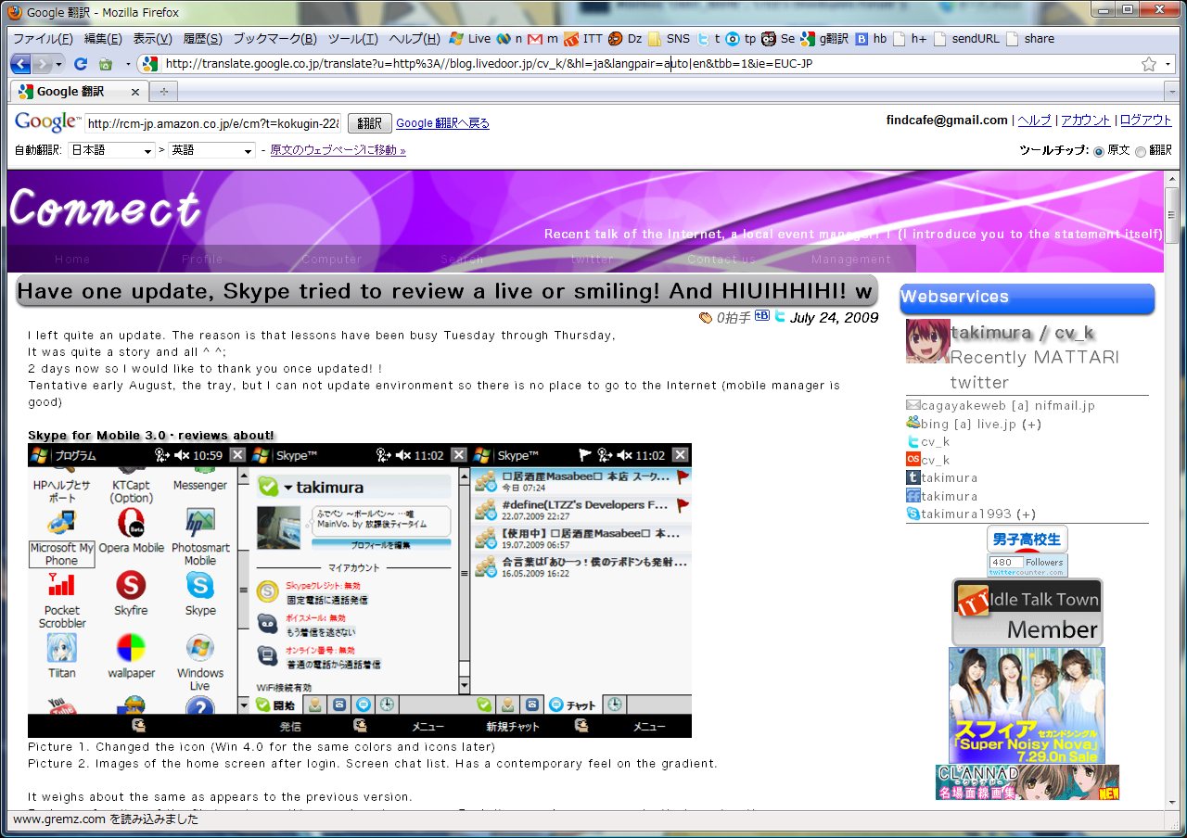The image size is (1187, 838).
Task: Click the Super Noisy Nova banner
Action: tap(1027, 705)
